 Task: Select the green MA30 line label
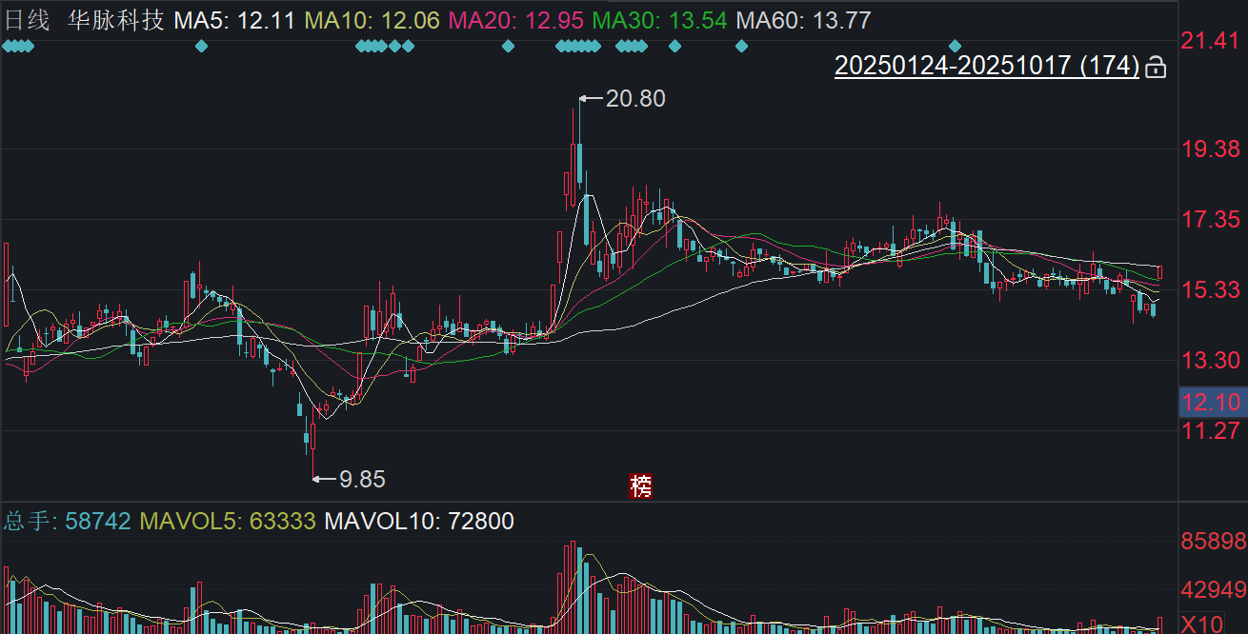pos(658,20)
